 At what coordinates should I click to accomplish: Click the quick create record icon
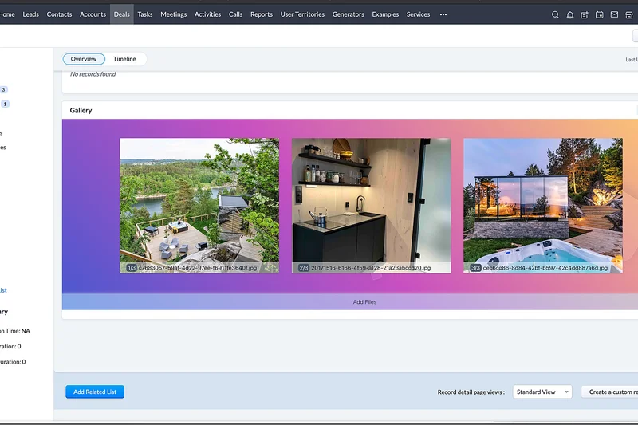585,14
